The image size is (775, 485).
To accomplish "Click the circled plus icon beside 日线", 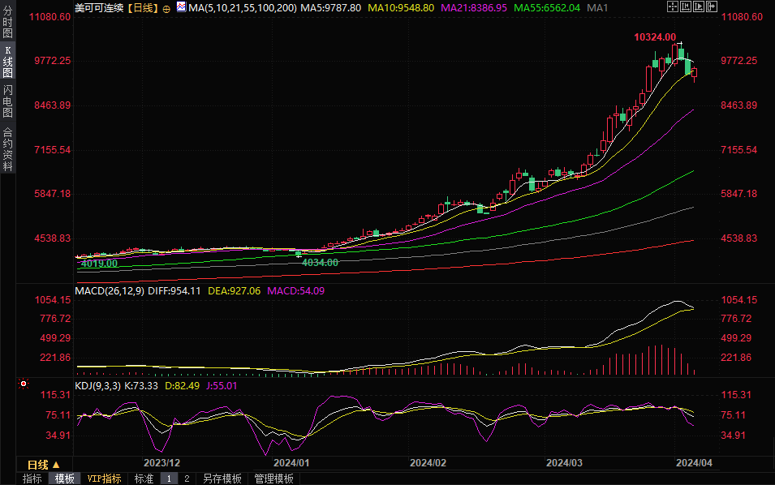I will (166, 7).
